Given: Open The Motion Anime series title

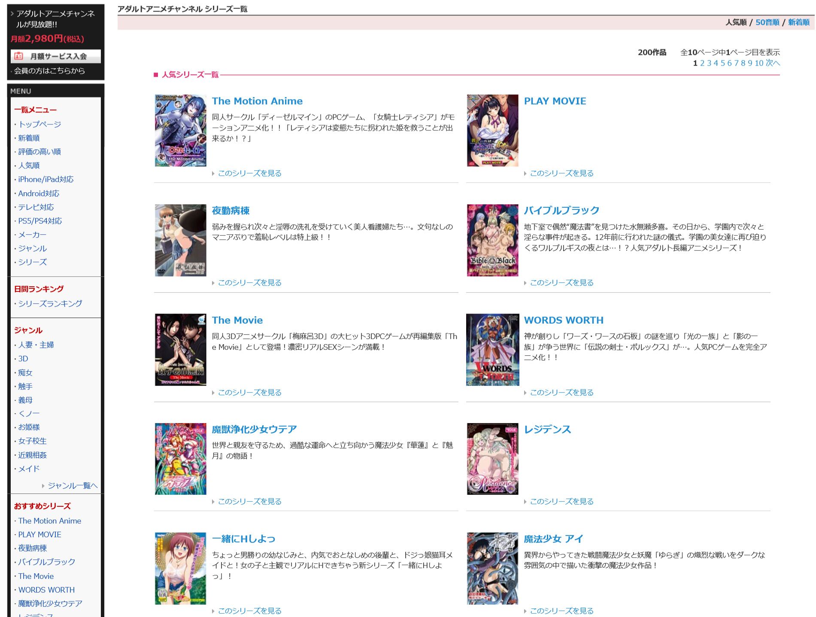Looking at the screenshot, I should [257, 101].
